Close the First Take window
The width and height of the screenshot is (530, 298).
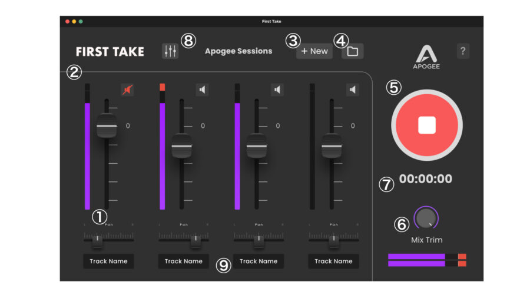[x=68, y=21]
